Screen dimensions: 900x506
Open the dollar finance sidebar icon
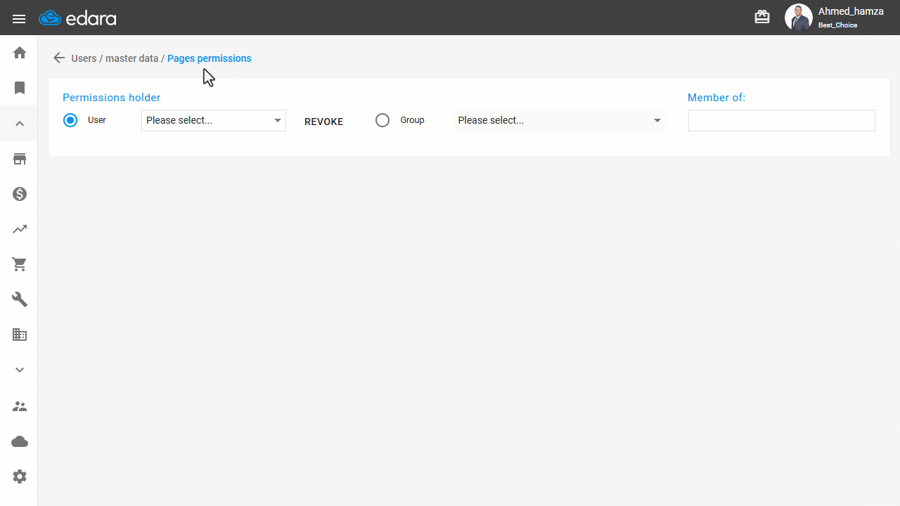20,194
